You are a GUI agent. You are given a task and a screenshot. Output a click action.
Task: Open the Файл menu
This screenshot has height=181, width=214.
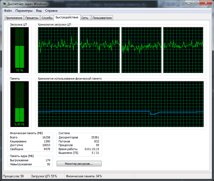(x=8, y=11)
